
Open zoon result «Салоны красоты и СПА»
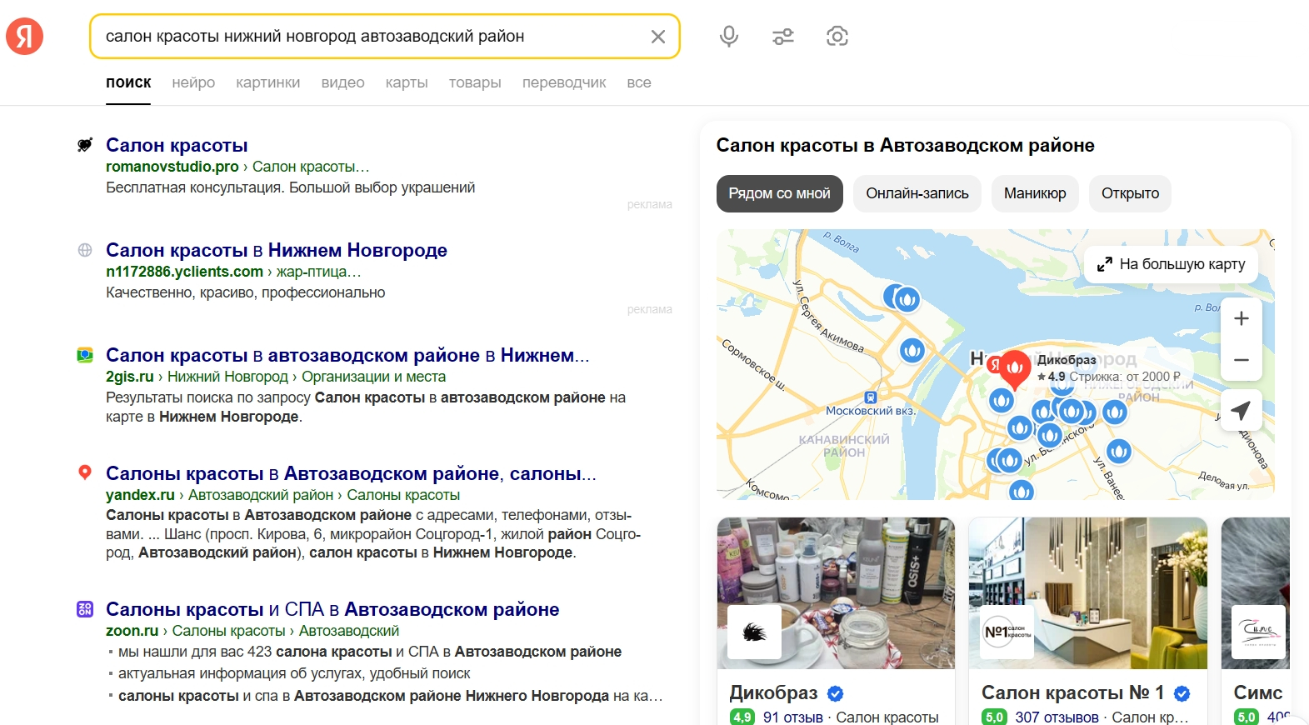(332, 609)
